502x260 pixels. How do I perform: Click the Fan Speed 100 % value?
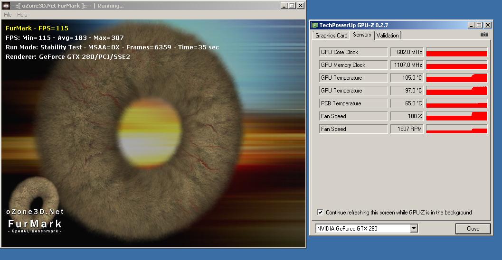click(407, 116)
